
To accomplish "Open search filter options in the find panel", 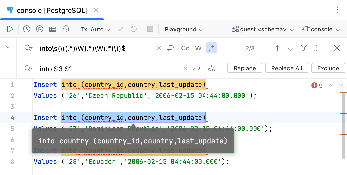I will 304,48.
